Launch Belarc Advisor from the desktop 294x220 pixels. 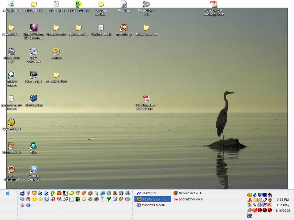[79, 4]
